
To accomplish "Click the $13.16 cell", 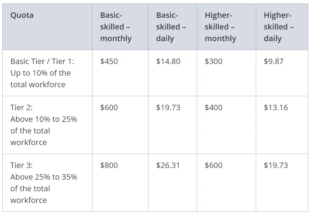I will click(282, 125).
